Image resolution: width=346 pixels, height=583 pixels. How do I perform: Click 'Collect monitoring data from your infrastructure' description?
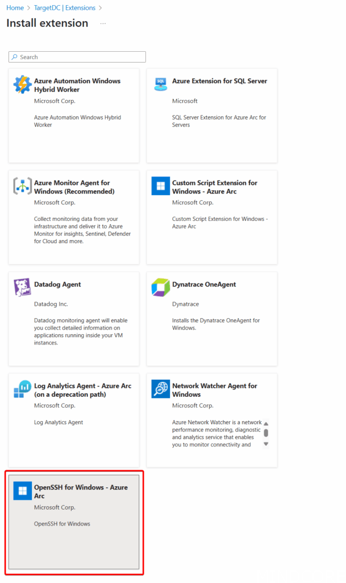click(x=82, y=230)
